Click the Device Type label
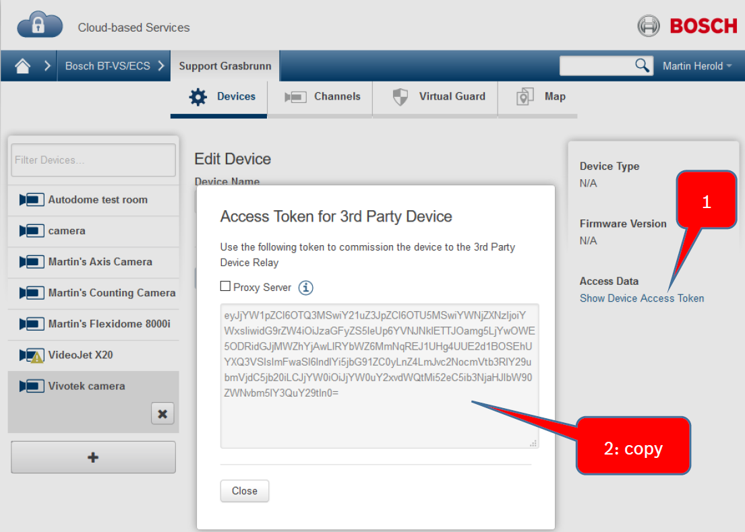The height and width of the screenshot is (532, 745). pyautogui.click(x=609, y=166)
